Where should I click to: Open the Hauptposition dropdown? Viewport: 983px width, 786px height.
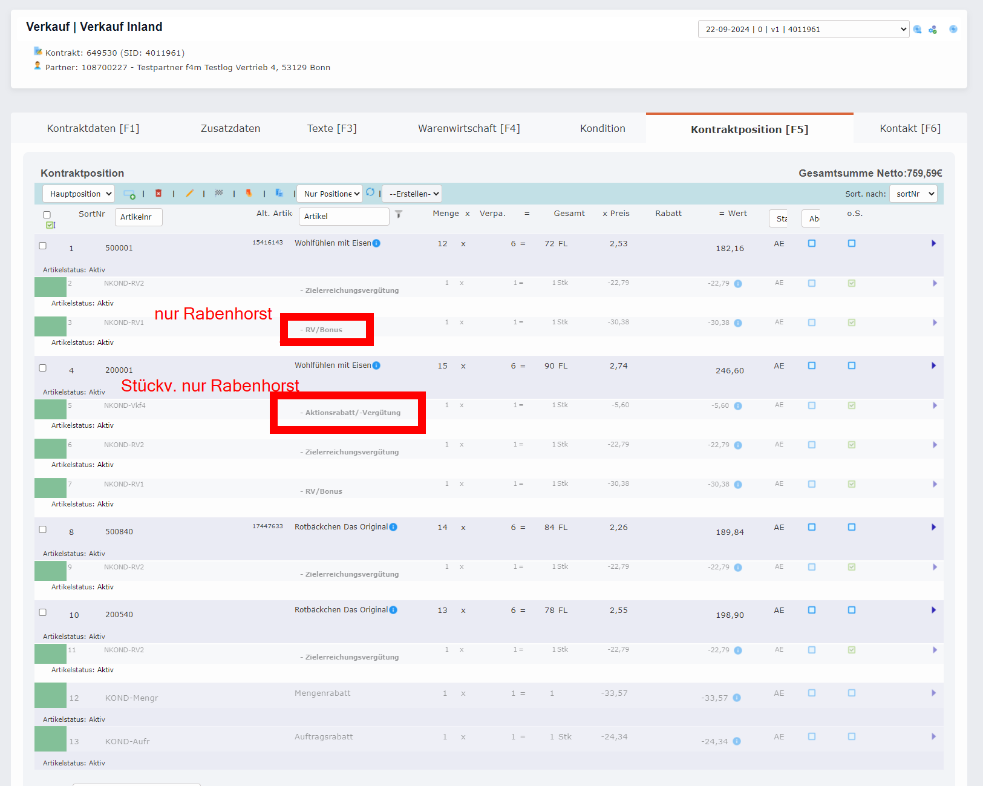79,194
